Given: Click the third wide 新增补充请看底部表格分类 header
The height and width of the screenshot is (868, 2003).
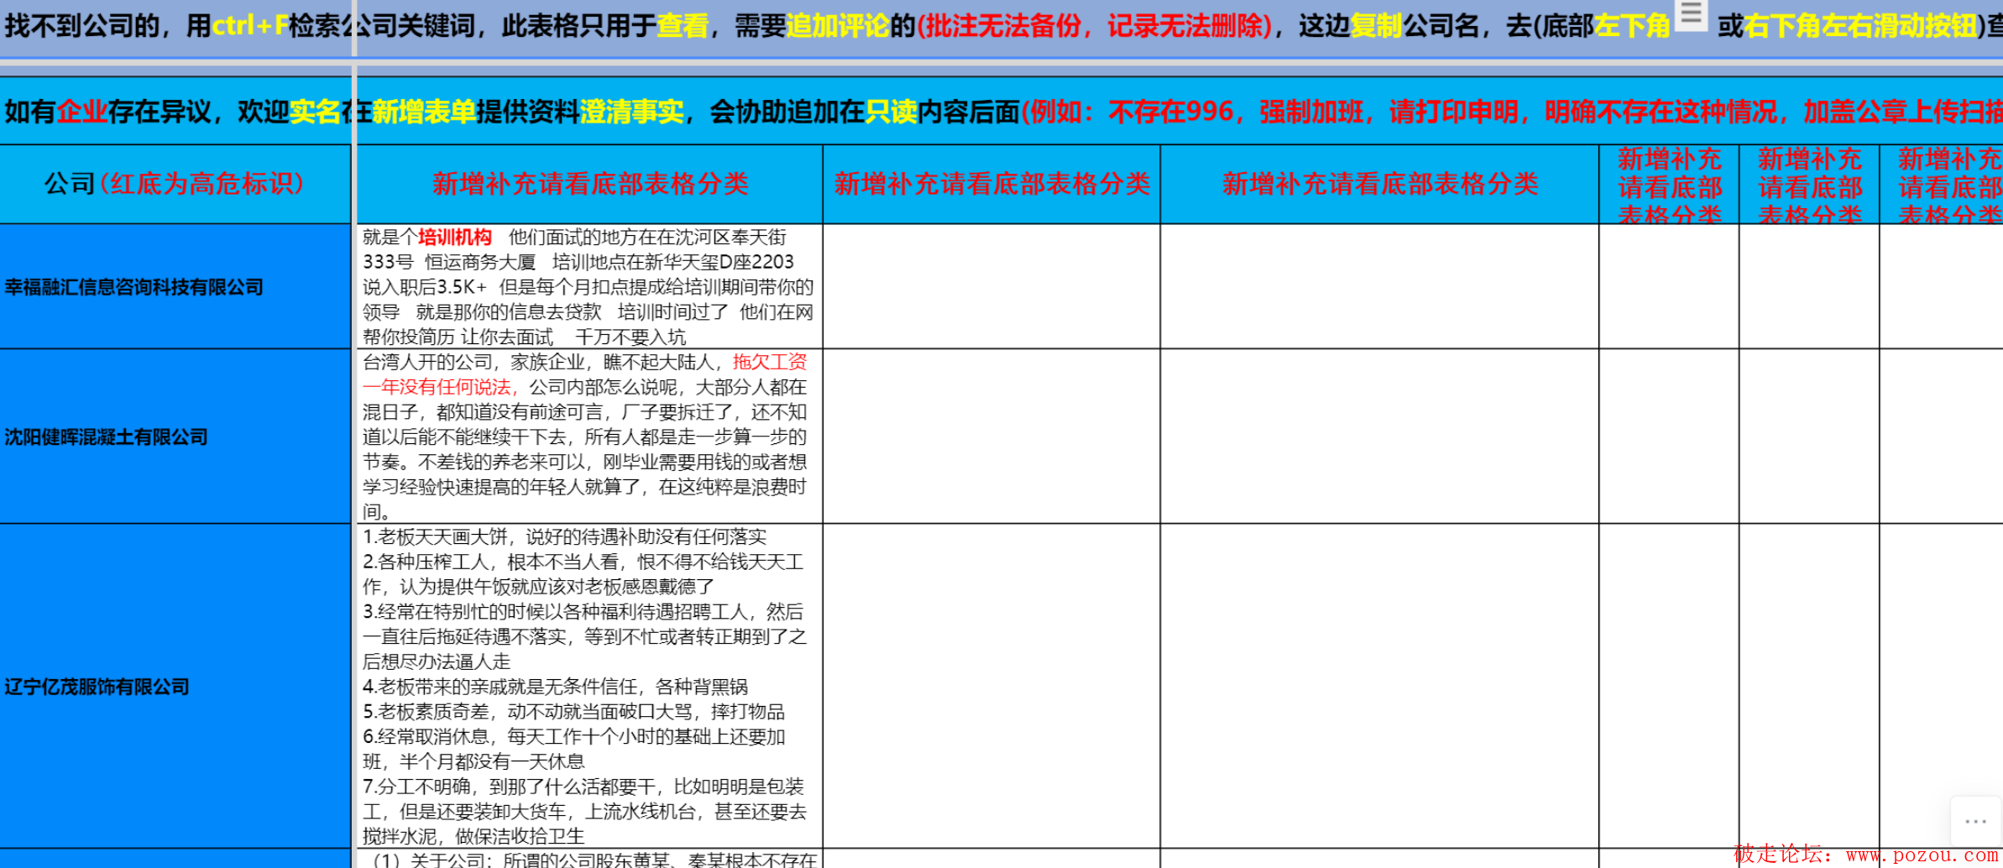Looking at the screenshot, I should (1379, 184).
